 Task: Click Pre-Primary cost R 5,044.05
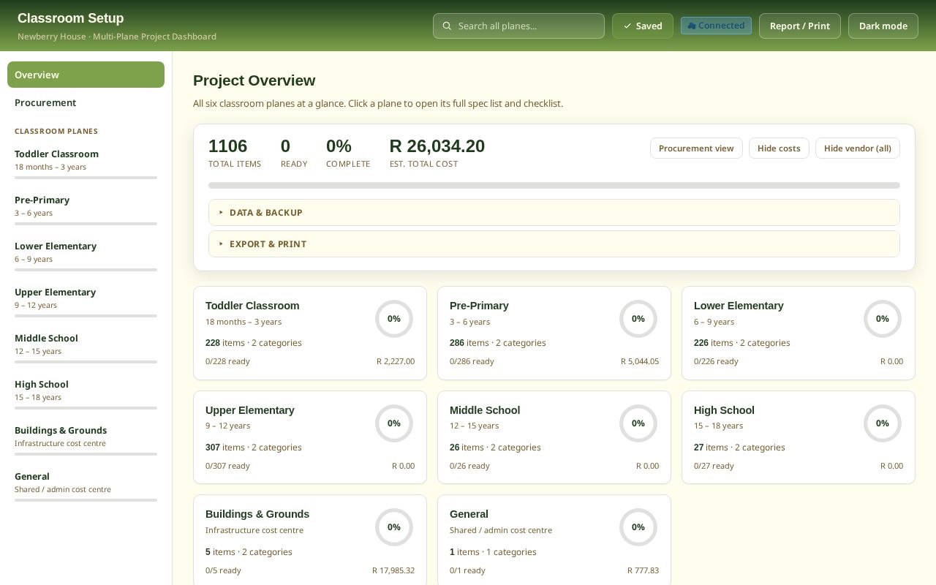[x=640, y=361]
